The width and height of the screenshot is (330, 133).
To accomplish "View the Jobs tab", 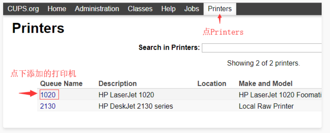I will pyautogui.click(x=192, y=9).
